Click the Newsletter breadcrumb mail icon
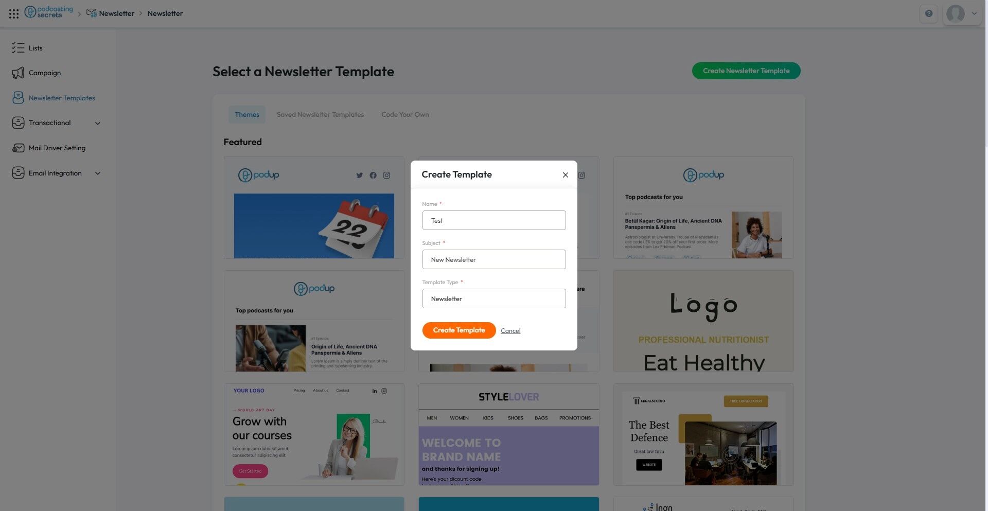 pyautogui.click(x=92, y=13)
